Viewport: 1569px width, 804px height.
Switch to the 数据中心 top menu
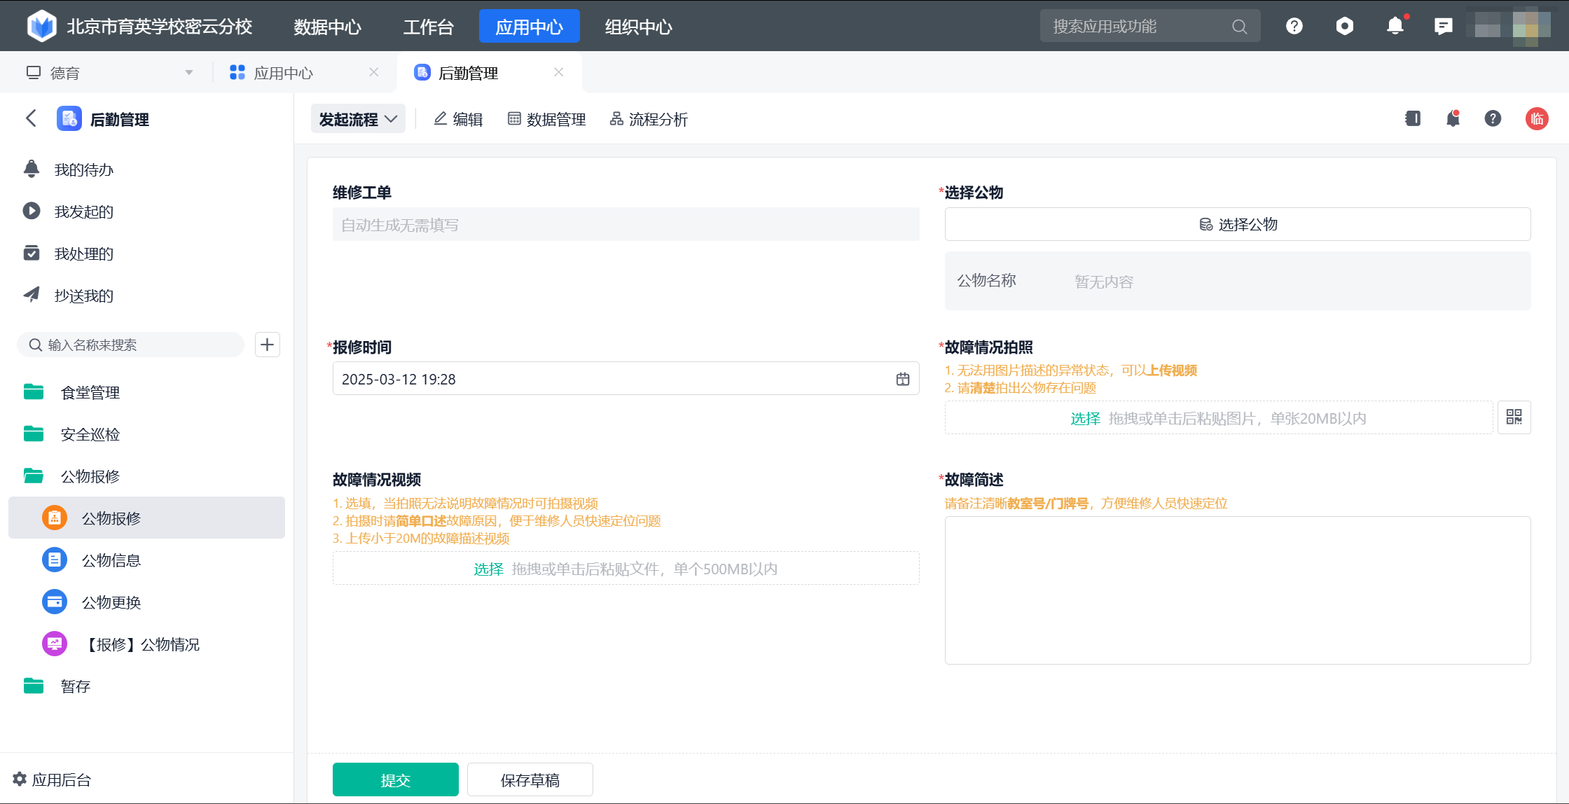click(x=327, y=27)
